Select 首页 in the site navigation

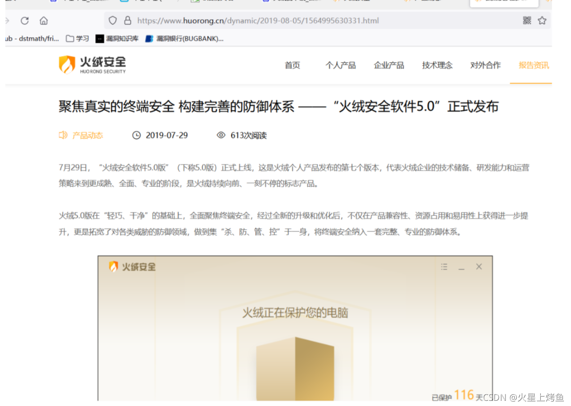292,65
